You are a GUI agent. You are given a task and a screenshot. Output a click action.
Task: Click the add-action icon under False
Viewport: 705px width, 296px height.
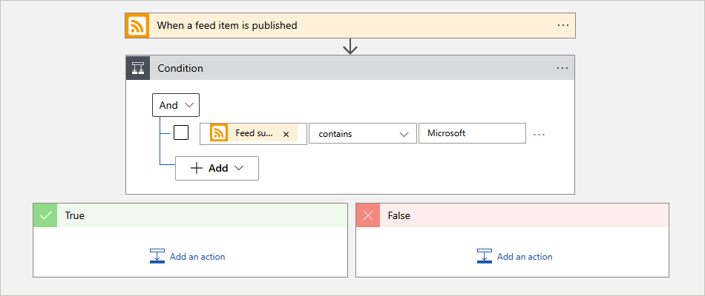(484, 256)
